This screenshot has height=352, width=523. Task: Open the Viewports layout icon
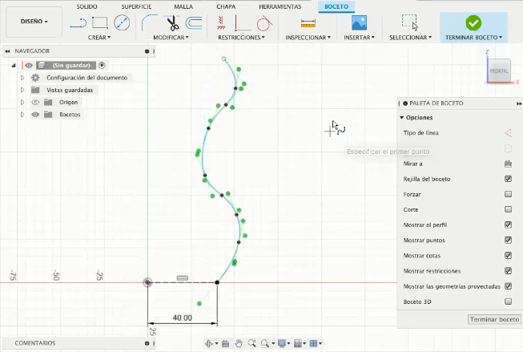313,343
